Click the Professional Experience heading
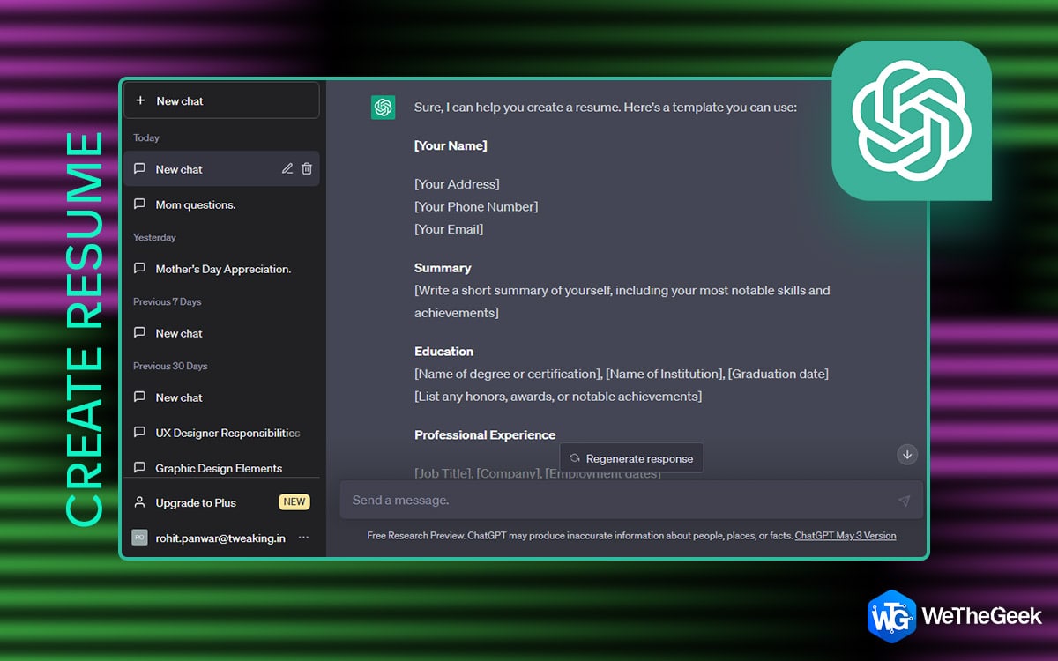Screen dimensions: 1058x661 pyautogui.click(x=485, y=434)
